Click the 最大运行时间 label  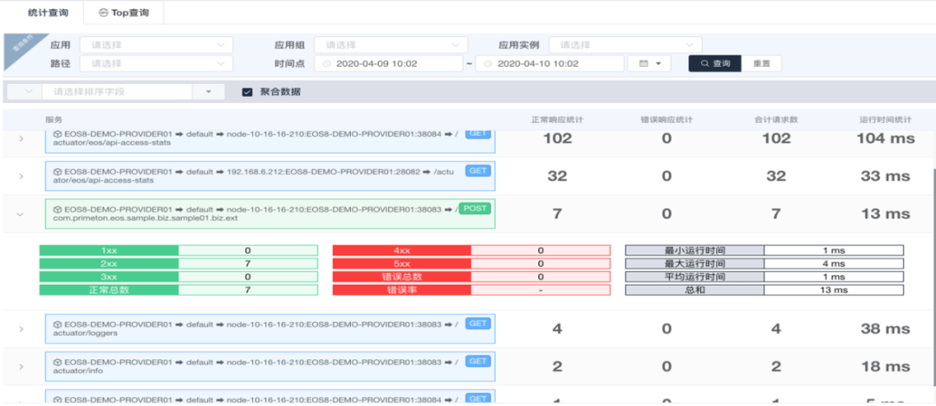click(695, 263)
